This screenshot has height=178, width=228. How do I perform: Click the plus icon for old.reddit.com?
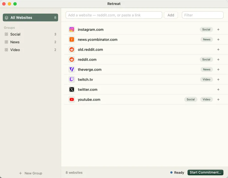(218, 49)
